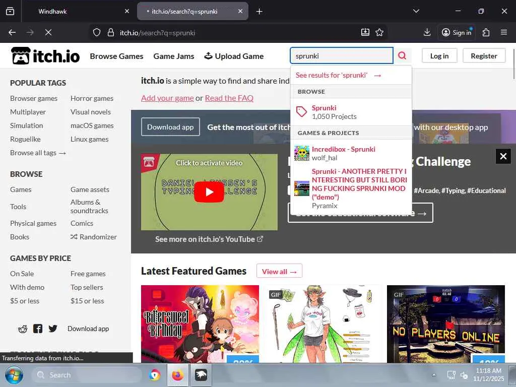
Task: Click Browse all tags link
Action: 38,153
